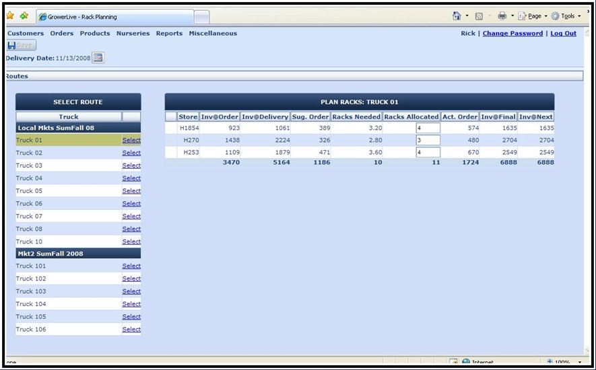
Task: Click the RSS feeds icon
Action: pos(479,16)
